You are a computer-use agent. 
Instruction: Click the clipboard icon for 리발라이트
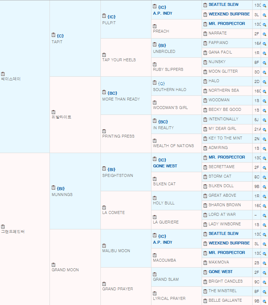pos(54,112)
